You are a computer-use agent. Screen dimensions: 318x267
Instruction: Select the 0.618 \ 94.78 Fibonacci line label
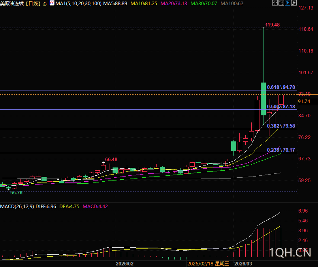281,87
